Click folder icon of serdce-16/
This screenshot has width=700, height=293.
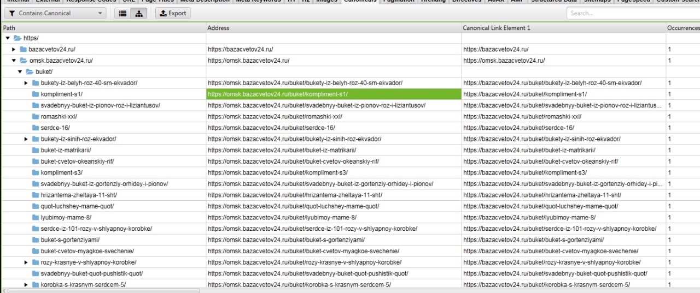(x=36, y=128)
